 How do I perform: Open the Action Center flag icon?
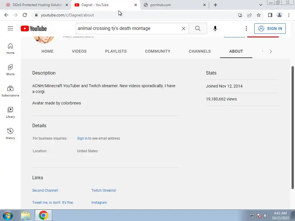259,216
